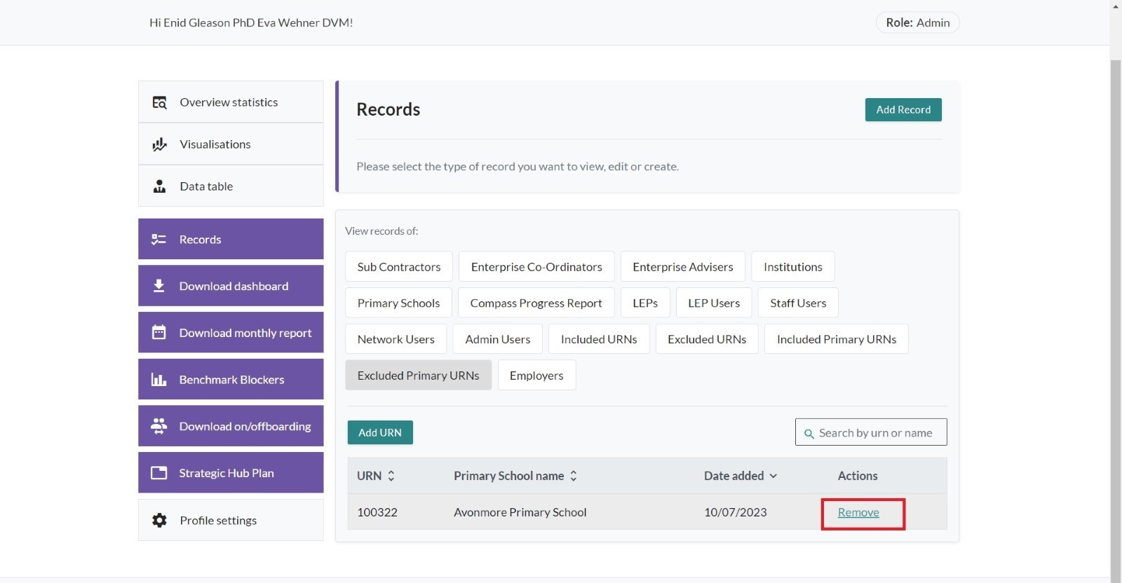The height and width of the screenshot is (583, 1122).
Task: Click URN value 100322
Action: pyautogui.click(x=377, y=512)
